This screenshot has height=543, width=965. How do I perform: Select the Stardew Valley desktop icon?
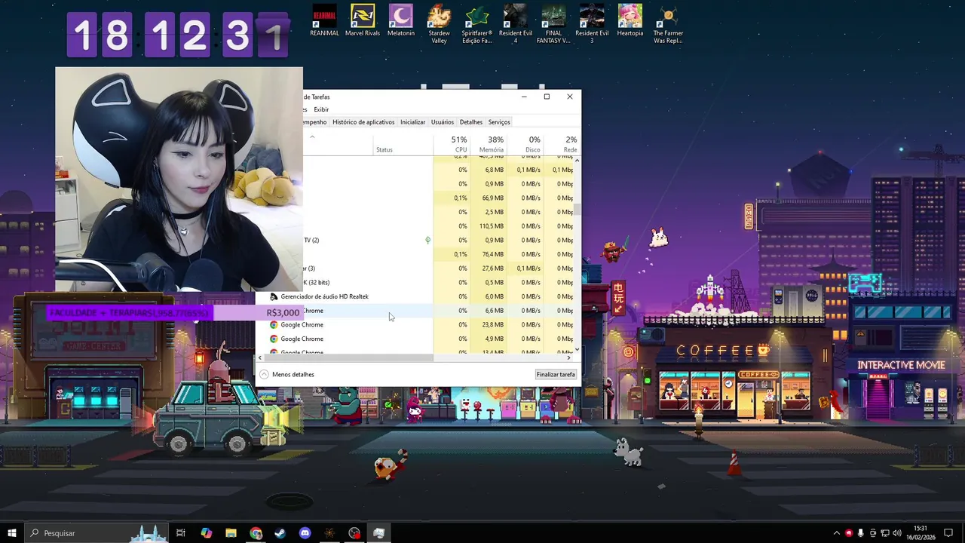(x=439, y=24)
